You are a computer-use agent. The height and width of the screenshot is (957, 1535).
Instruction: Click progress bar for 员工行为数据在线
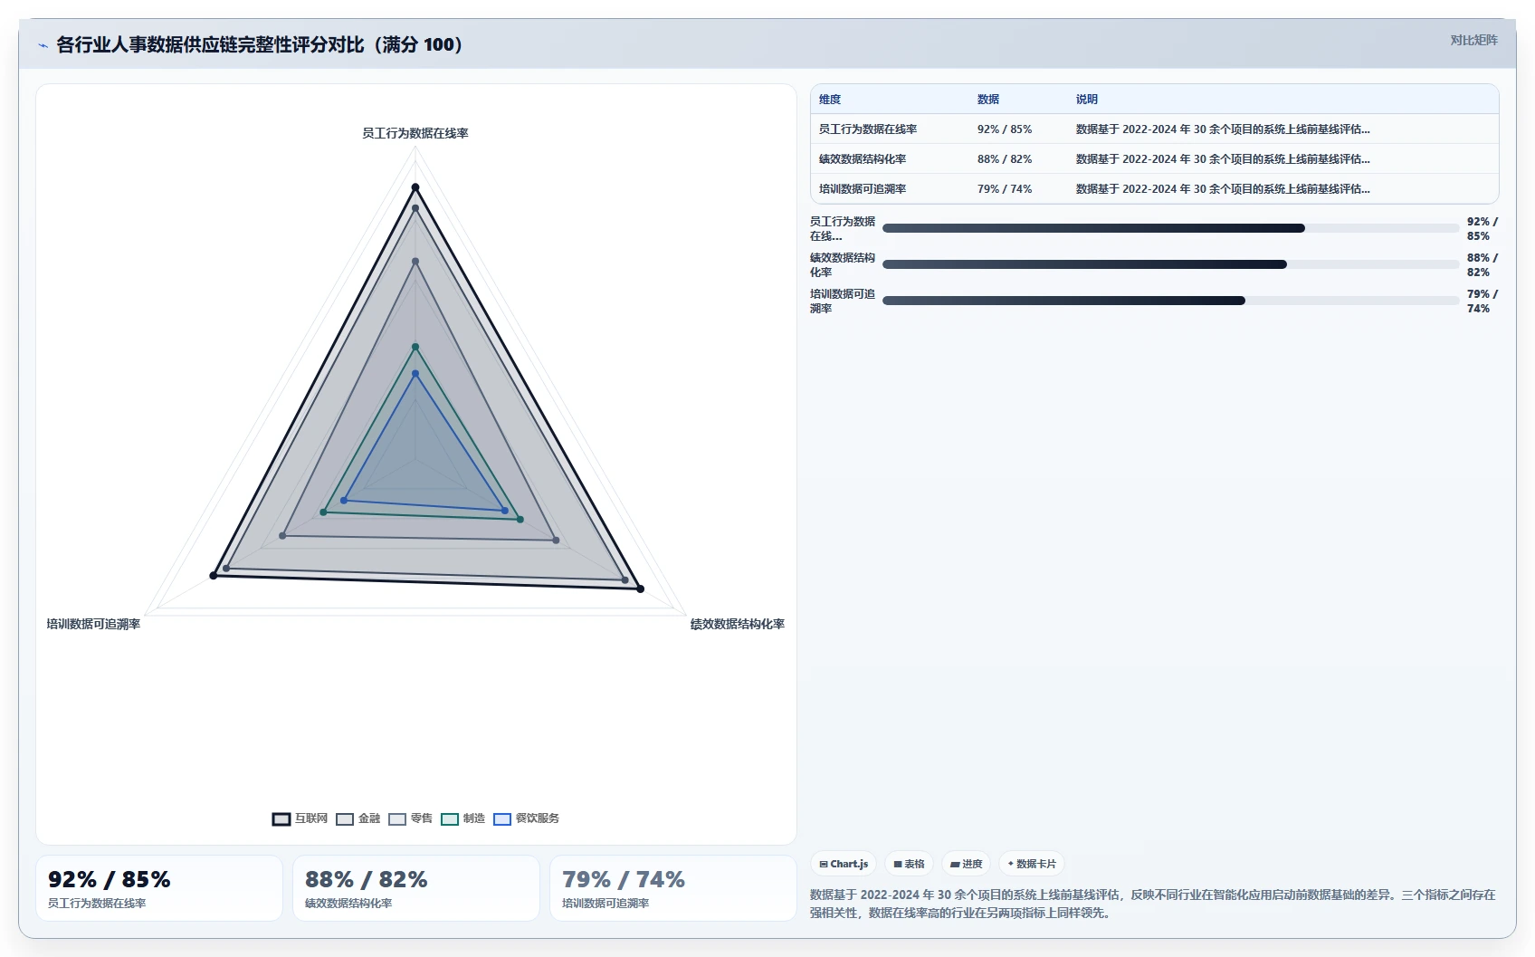point(1170,228)
